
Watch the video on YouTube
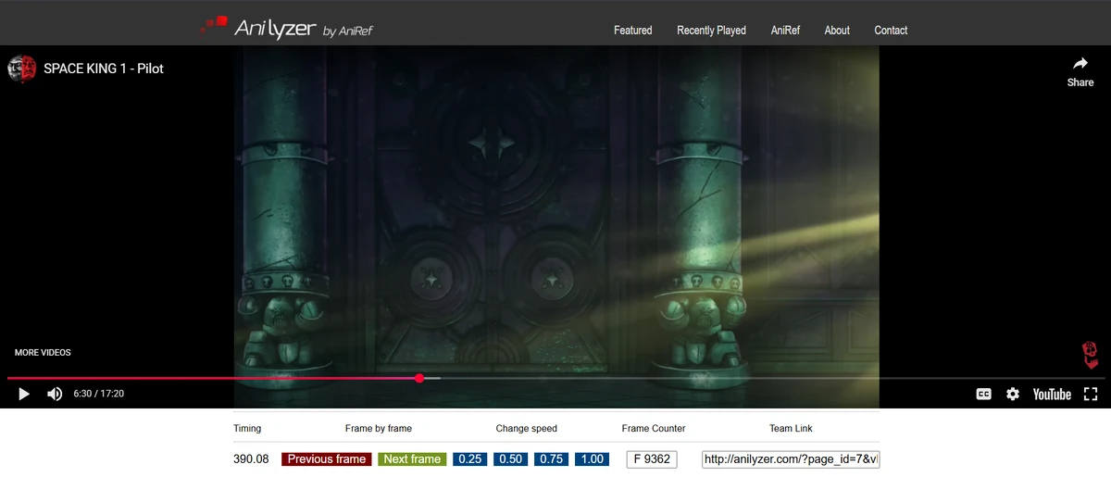(x=1052, y=394)
